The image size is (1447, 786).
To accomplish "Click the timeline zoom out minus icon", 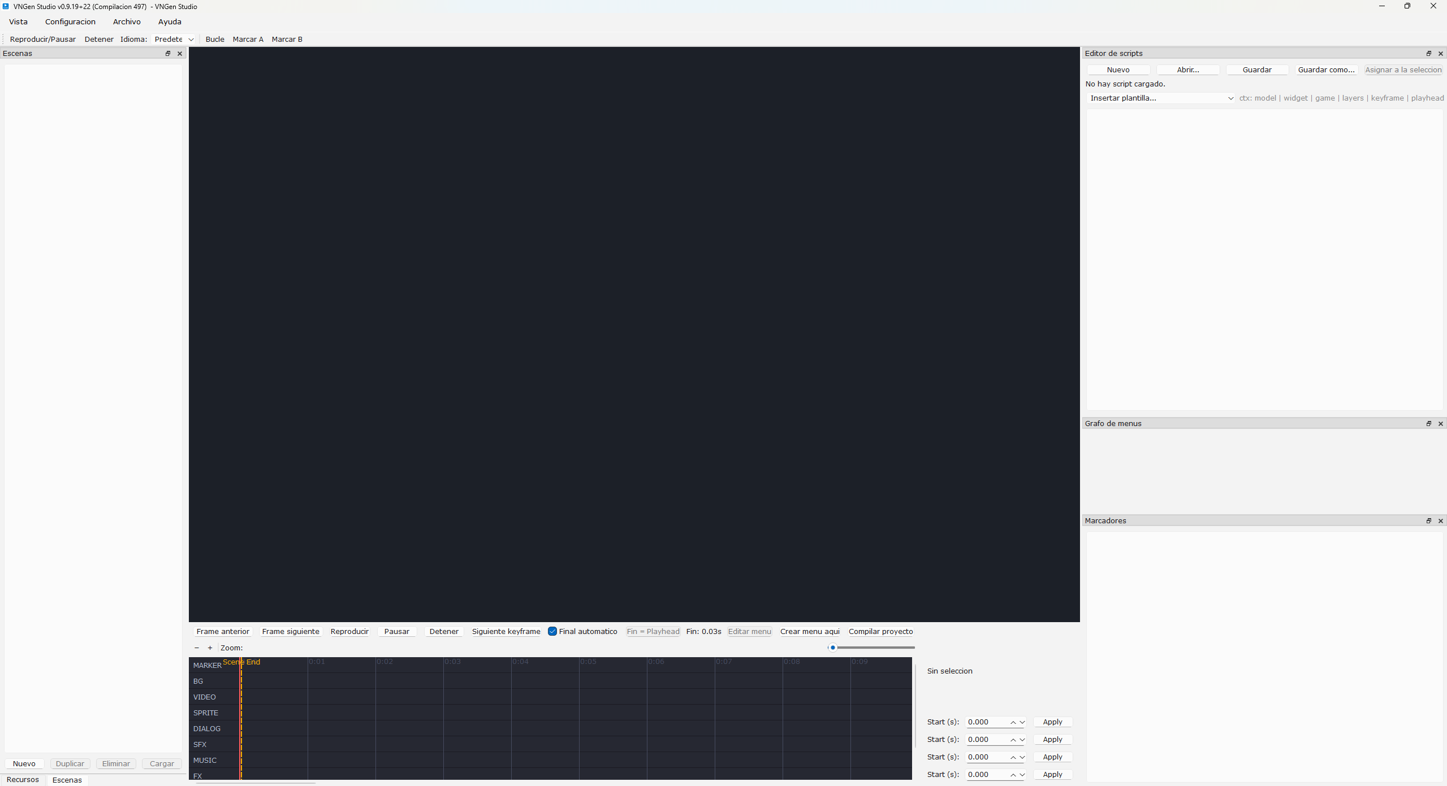I will click(x=197, y=648).
